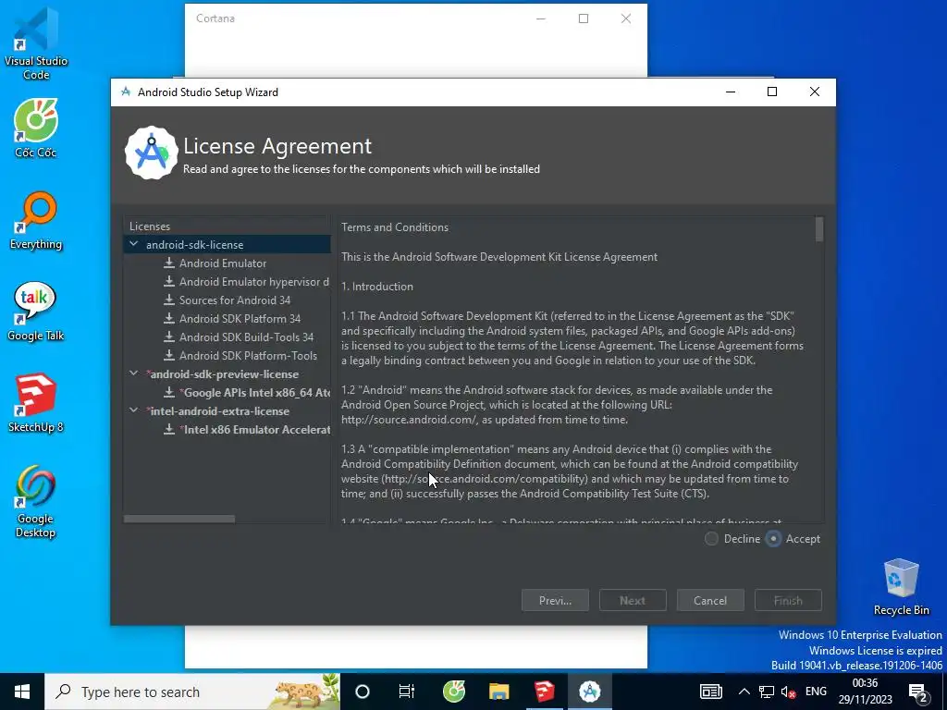Collapse the android-sdk-preview-license node

pyautogui.click(x=133, y=373)
